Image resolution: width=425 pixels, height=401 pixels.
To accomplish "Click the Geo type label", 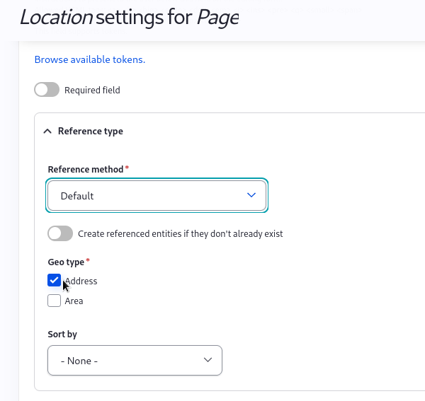I will pos(66,262).
